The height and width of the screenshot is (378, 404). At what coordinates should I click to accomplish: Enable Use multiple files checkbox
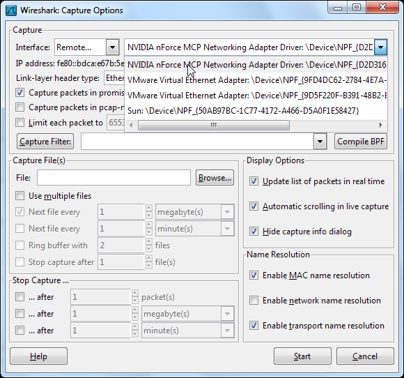coord(20,196)
